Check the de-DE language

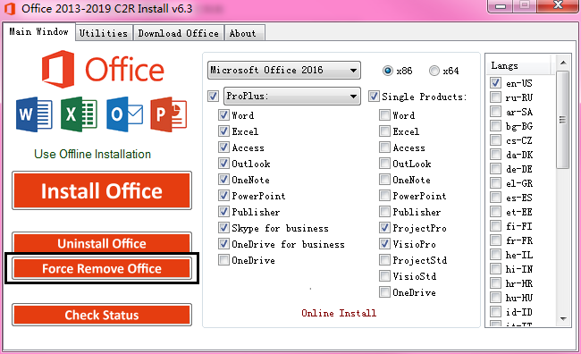pyautogui.click(x=495, y=169)
